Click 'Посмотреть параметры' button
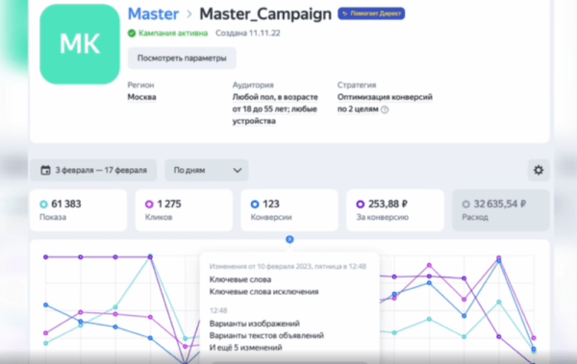 [182, 58]
